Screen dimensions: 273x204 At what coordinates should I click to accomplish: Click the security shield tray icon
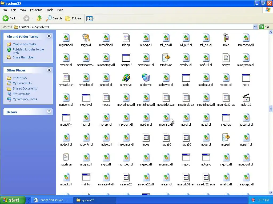click(x=253, y=200)
